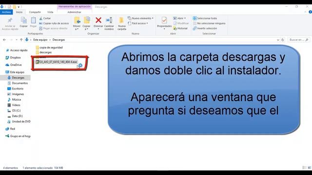Image resolution: width=312 pixels, height=175 pixels.
Task: Open the Administrar tab
Action: (x=74, y=12)
